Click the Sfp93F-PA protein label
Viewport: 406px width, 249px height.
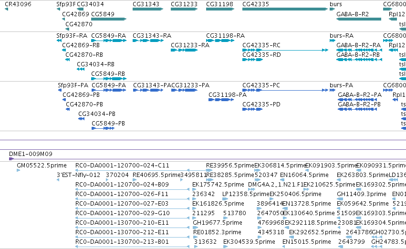coord(73,85)
